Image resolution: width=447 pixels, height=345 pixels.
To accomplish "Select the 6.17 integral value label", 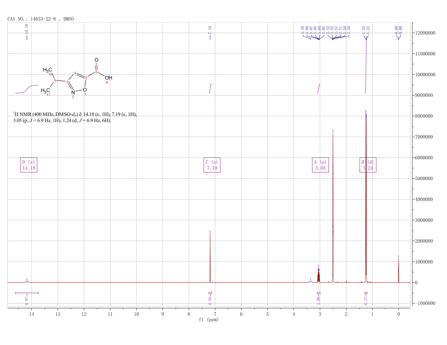I will click(x=366, y=300).
